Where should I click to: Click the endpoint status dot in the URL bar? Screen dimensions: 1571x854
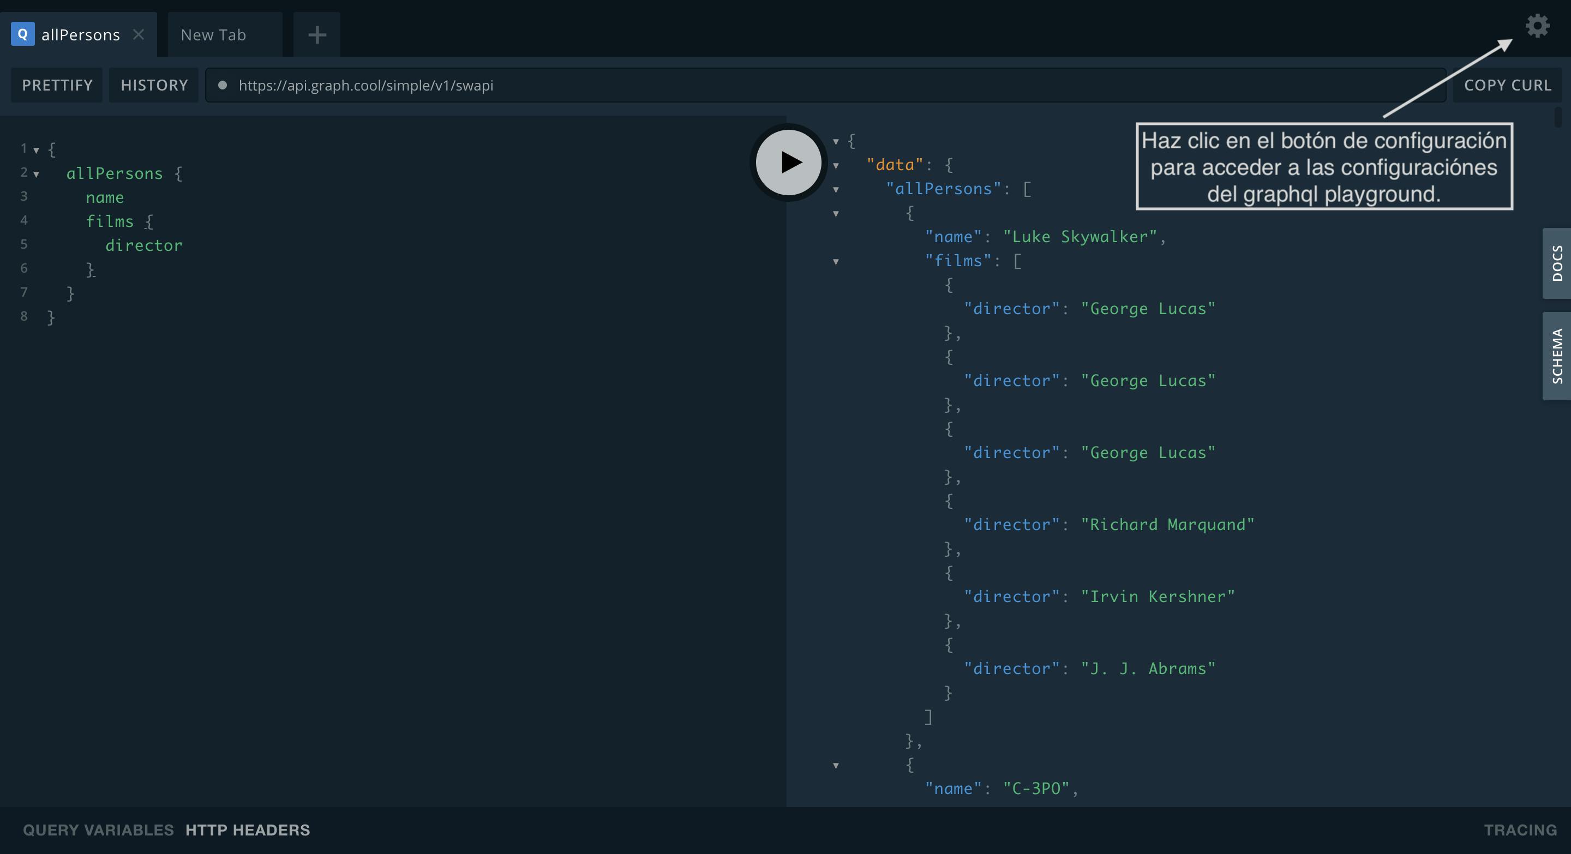223,85
